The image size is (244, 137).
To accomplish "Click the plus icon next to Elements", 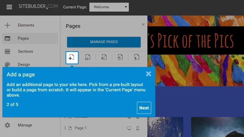I will 7,25.
